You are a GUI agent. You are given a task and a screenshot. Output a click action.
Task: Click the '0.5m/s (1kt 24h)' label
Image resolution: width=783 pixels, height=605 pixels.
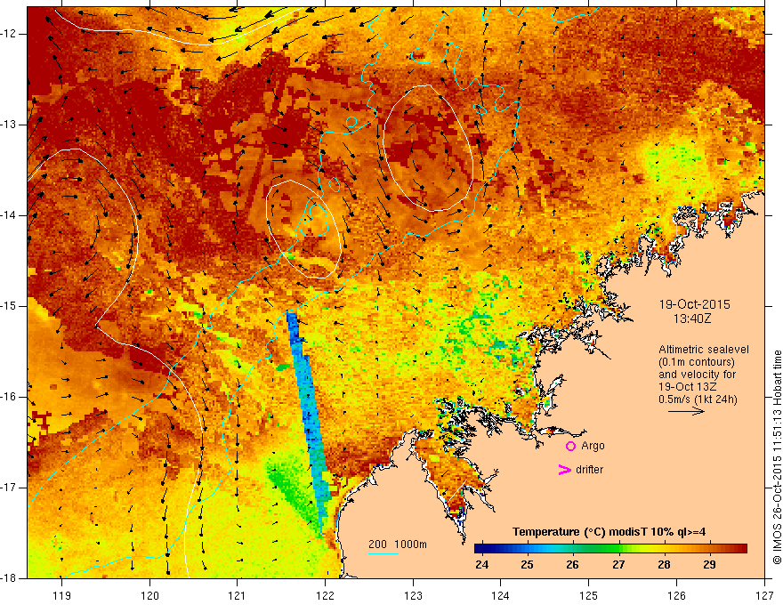click(698, 399)
